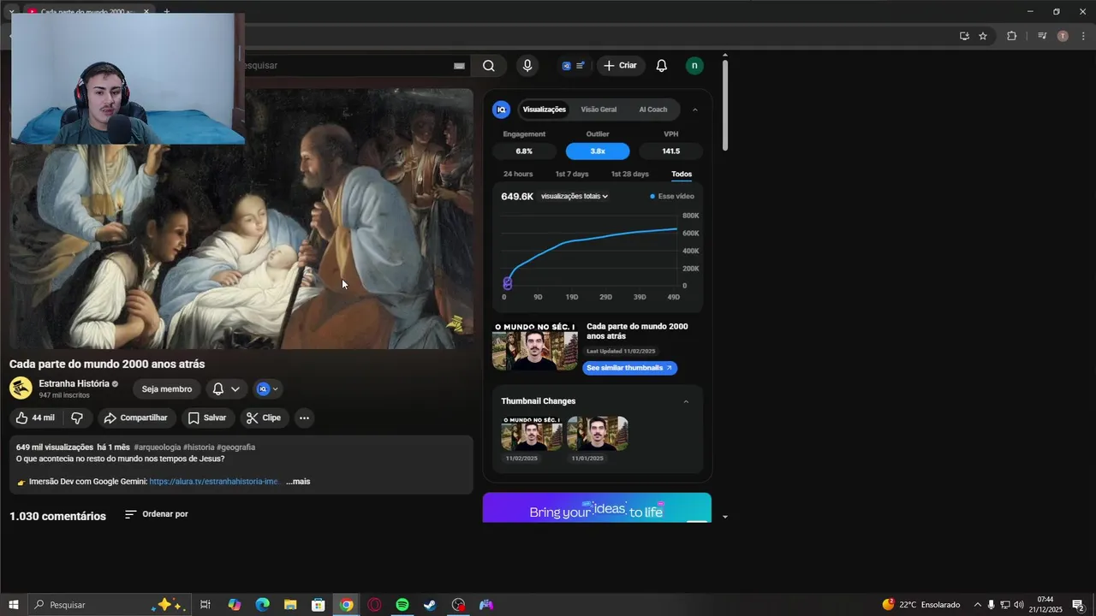This screenshot has height=616, width=1096.
Task: Select the 1st 7 days range
Action: pyautogui.click(x=572, y=174)
